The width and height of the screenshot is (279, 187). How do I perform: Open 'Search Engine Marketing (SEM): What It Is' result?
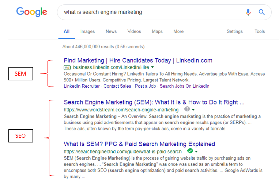154,102
